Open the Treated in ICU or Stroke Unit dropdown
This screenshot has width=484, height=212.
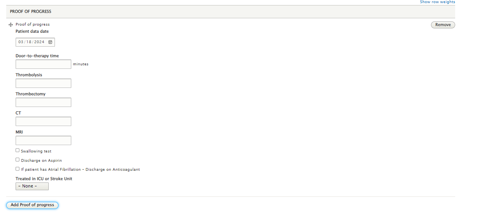click(32, 186)
